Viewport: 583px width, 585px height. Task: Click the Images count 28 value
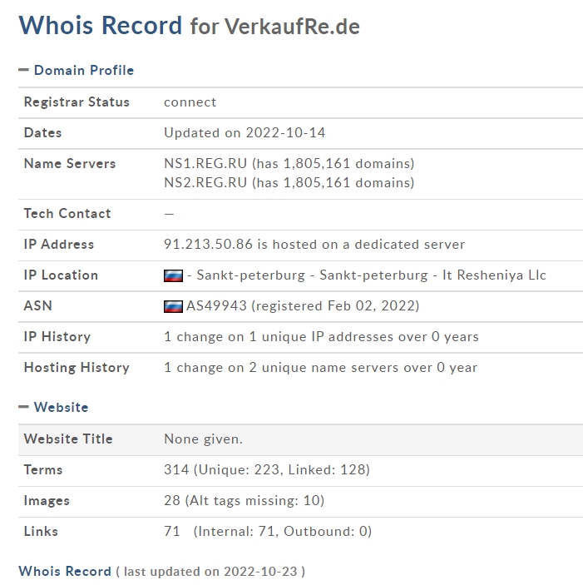172,500
